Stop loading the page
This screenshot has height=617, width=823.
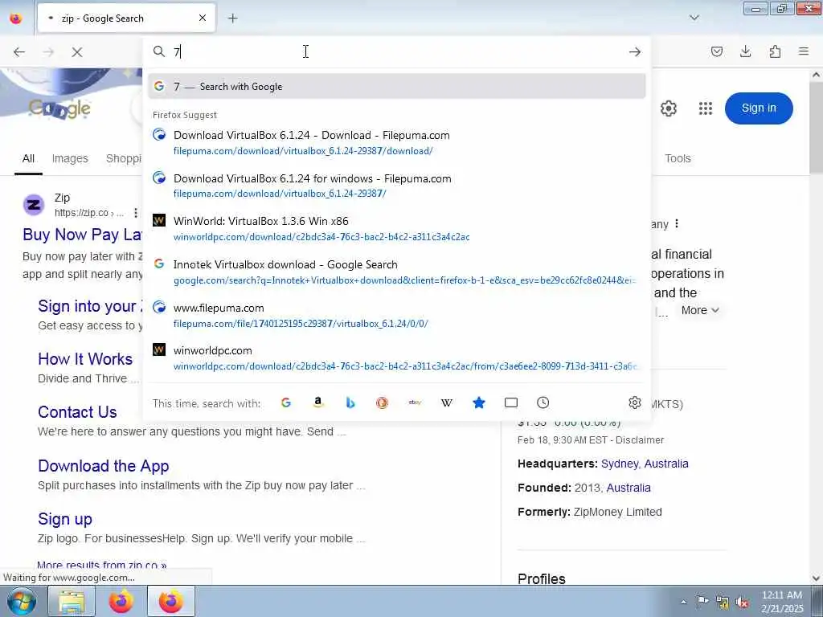(77, 52)
